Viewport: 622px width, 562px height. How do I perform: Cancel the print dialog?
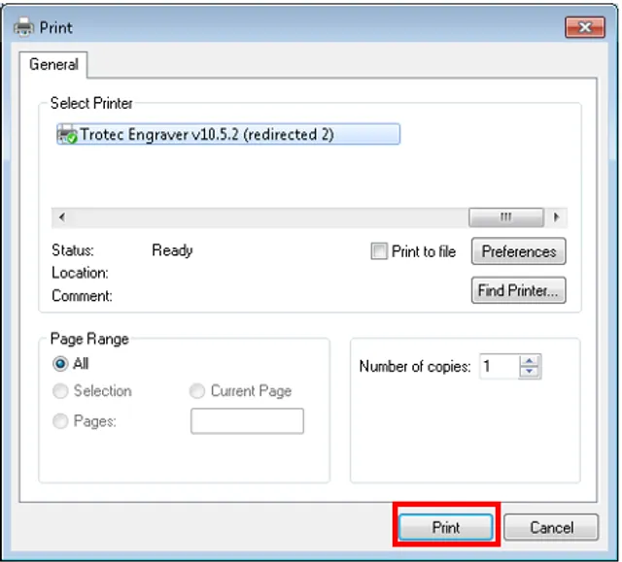tap(550, 528)
